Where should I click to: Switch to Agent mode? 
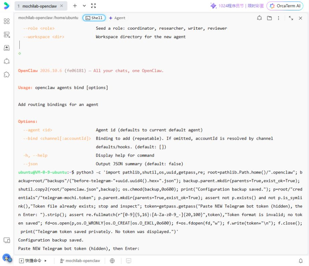(117, 18)
